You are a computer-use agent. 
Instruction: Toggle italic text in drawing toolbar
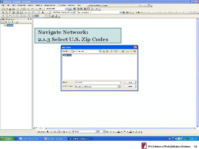pyautogui.click(x=111, y=132)
